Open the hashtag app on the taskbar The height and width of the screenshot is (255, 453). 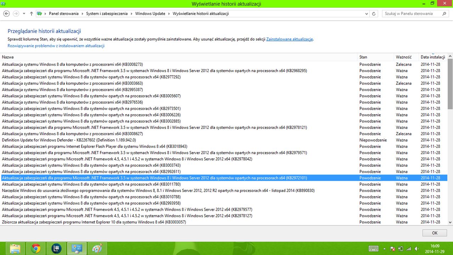[x=56, y=248]
